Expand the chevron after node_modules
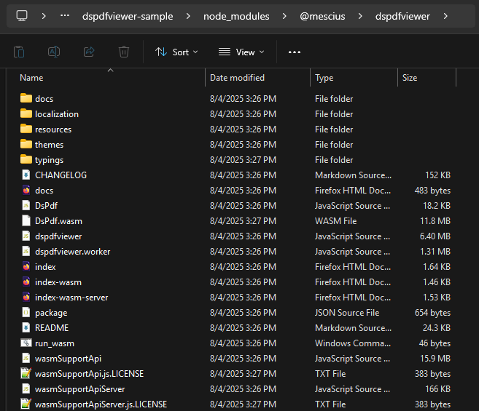 point(284,16)
